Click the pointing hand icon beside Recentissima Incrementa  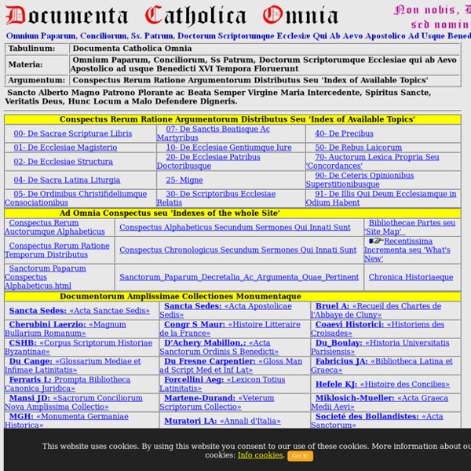click(x=376, y=241)
